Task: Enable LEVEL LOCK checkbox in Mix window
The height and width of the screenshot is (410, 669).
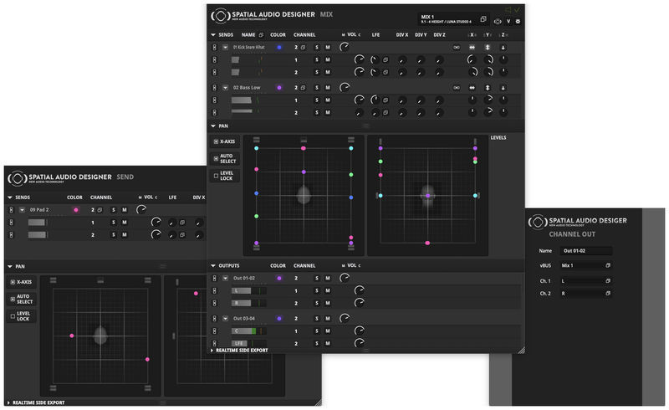Action: pyautogui.click(x=216, y=176)
